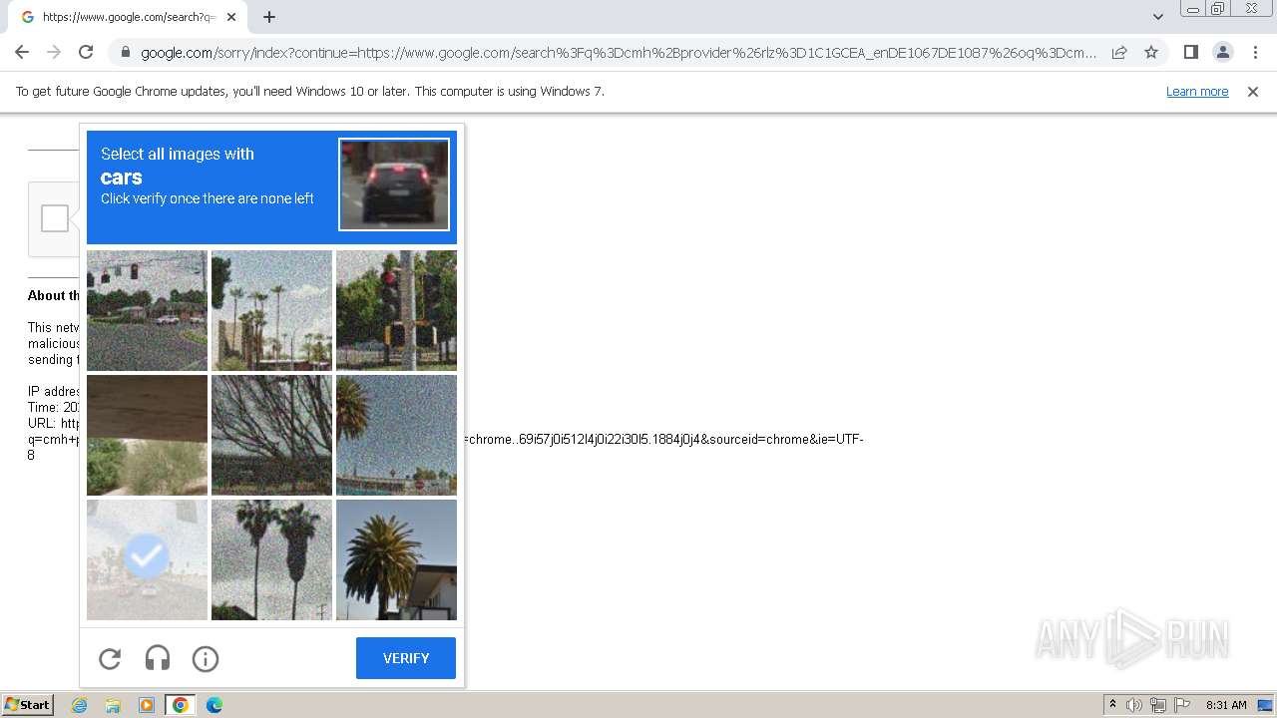This screenshot has width=1277, height=718.
Task: Open the CAPTCHA help info icon
Action: pyautogui.click(x=206, y=658)
